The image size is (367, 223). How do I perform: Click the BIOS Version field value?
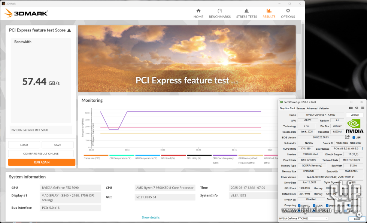tap(321, 137)
